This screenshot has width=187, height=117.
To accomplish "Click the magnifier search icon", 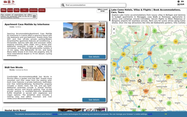I will [63, 5].
